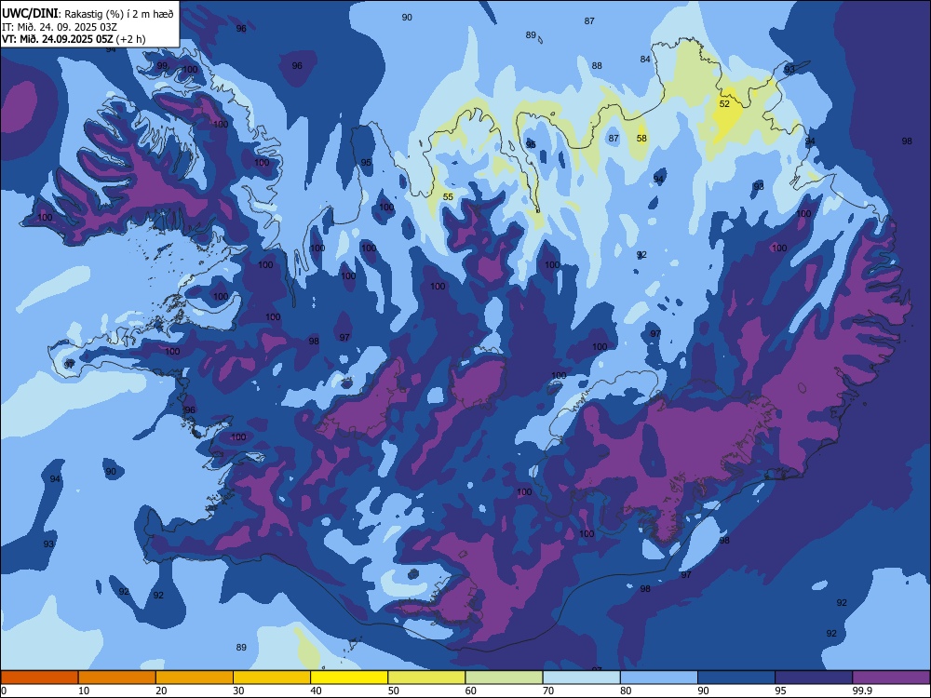Image resolution: width=931 pixels, height=698 pixels.
Task: Click the 52 humidity value on the map
Action: coord(724,104)
